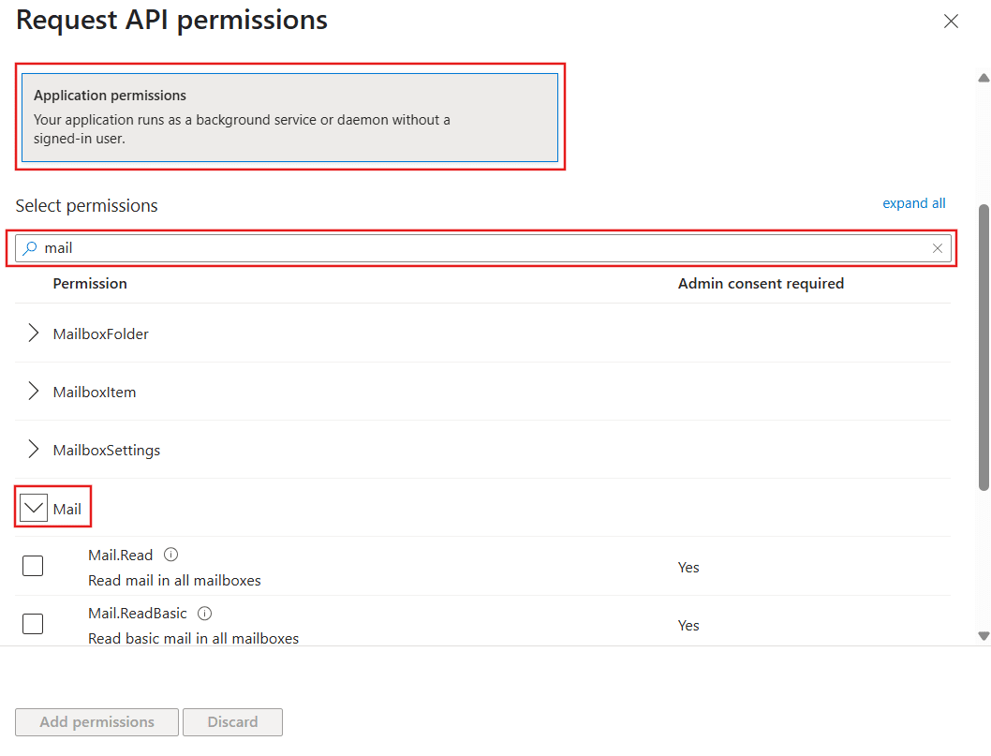This screenshot has width=991, height=756.
Task: Click the scrollbar up arrow
Action: tap(984, 79)
